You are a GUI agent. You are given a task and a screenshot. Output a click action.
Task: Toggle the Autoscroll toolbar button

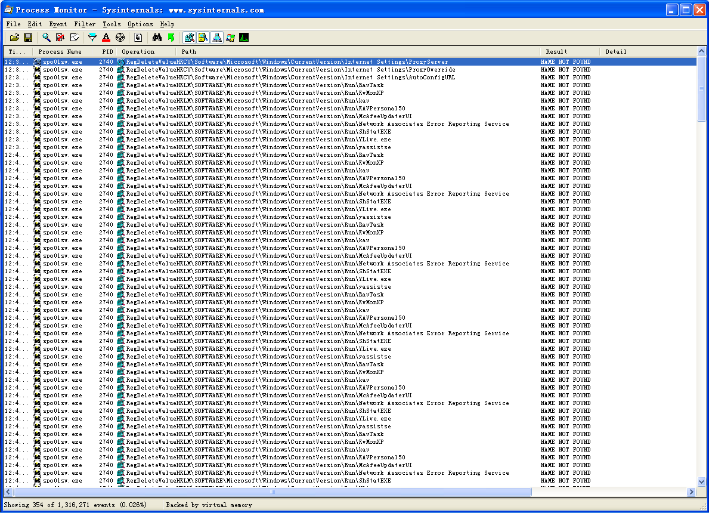tap(60, 38)
